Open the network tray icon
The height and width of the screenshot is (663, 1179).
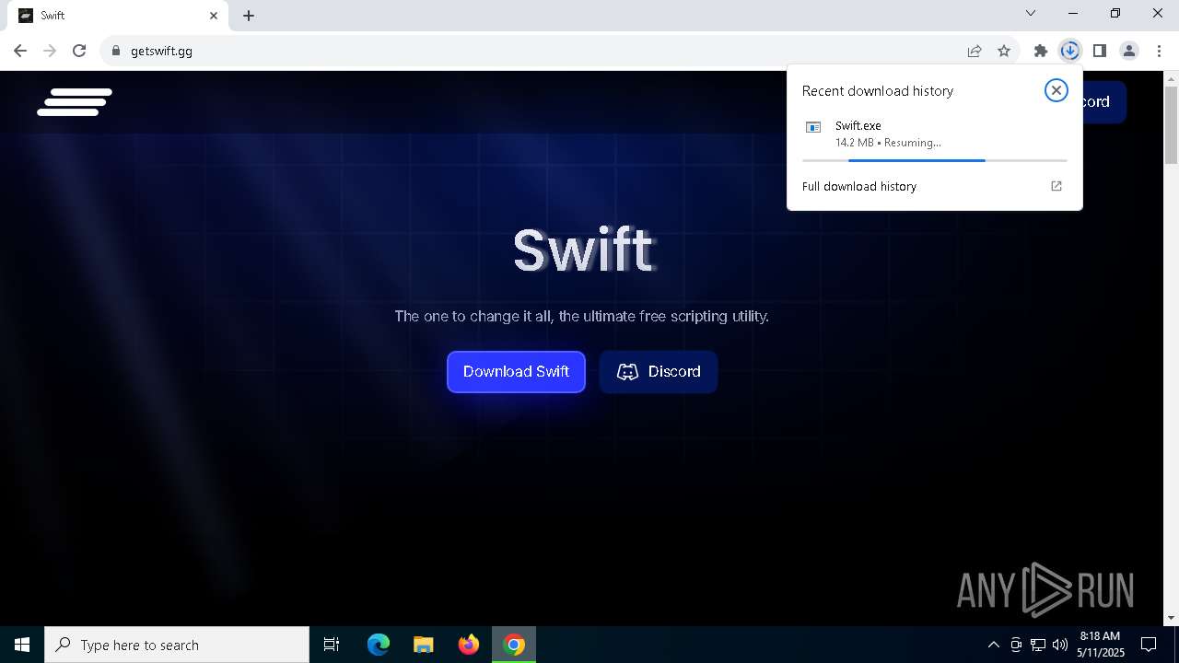(1038, 645)
